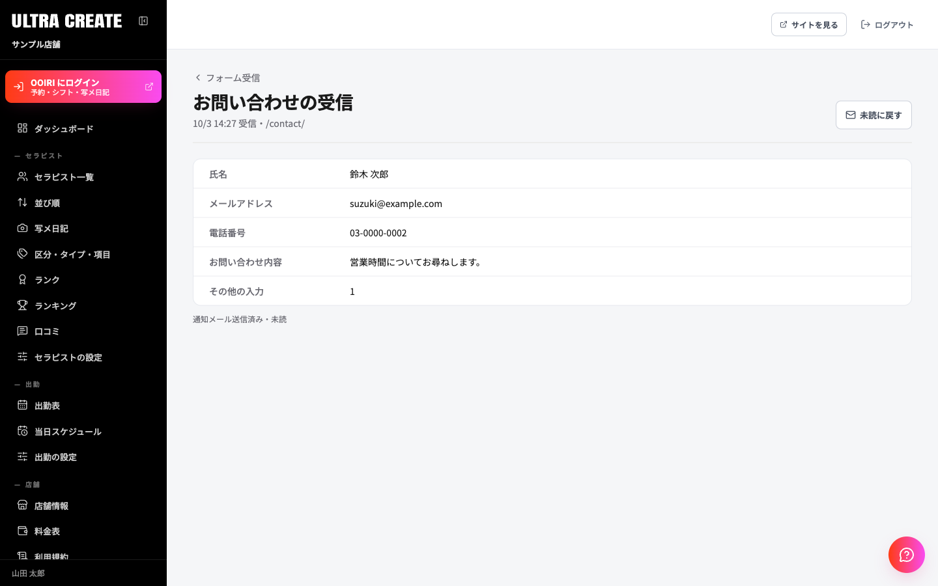This screenshot has height=586, width=938.
Task: Open ランキング from the sidebar
Action: 83,306
